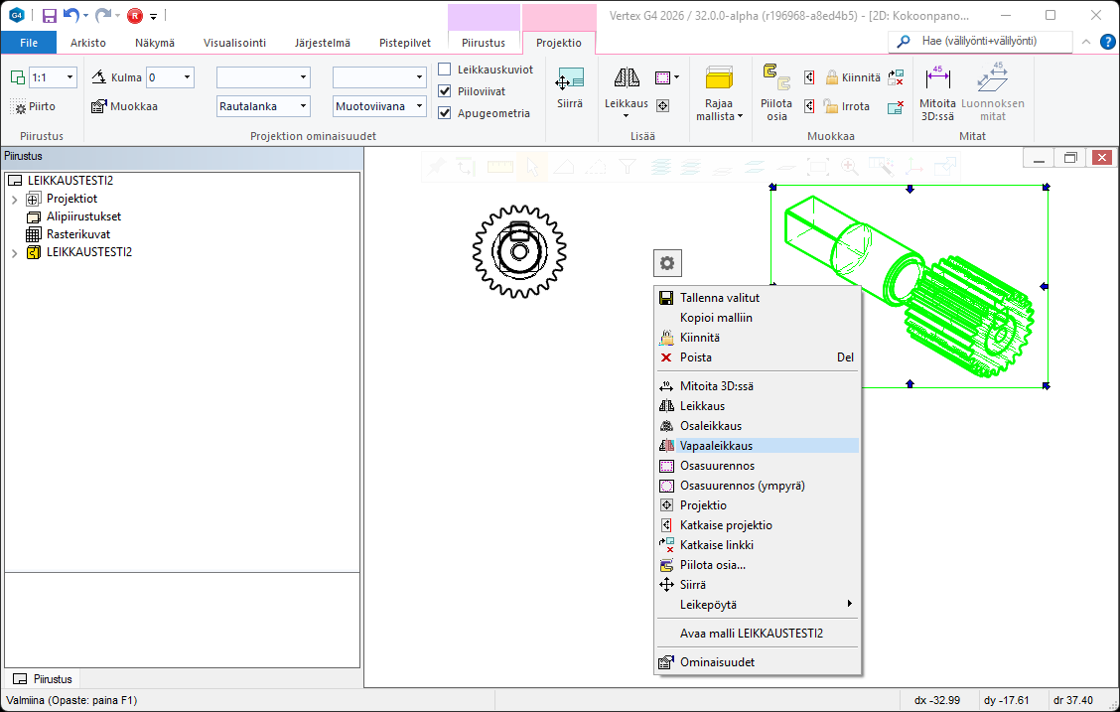Viewport: 1120px width, 712px height.
Task: Click the save icon in title bar
Action: 49,16
